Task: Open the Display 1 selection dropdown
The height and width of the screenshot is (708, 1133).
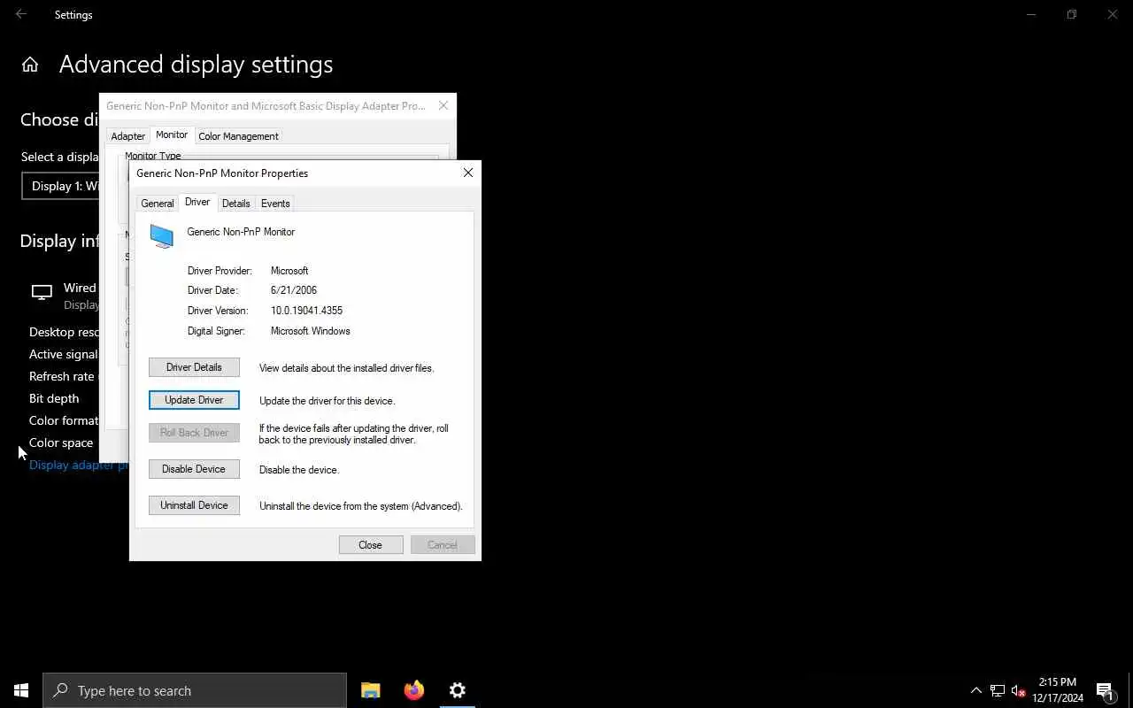Action: [61, 186]
